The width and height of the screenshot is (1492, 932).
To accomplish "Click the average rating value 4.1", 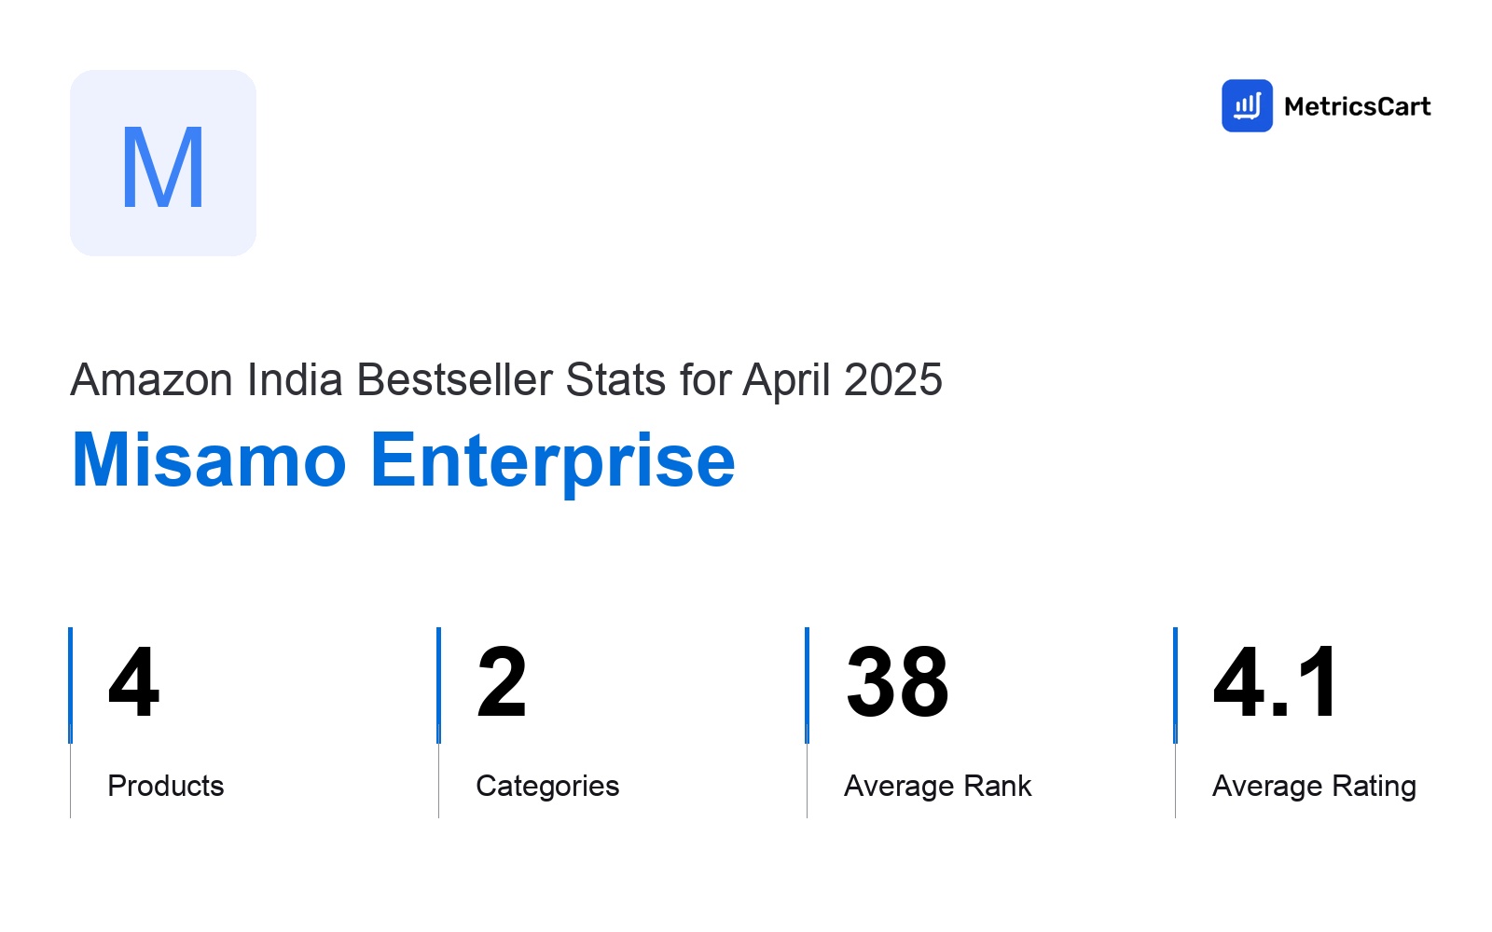I will click(1276, 682).
